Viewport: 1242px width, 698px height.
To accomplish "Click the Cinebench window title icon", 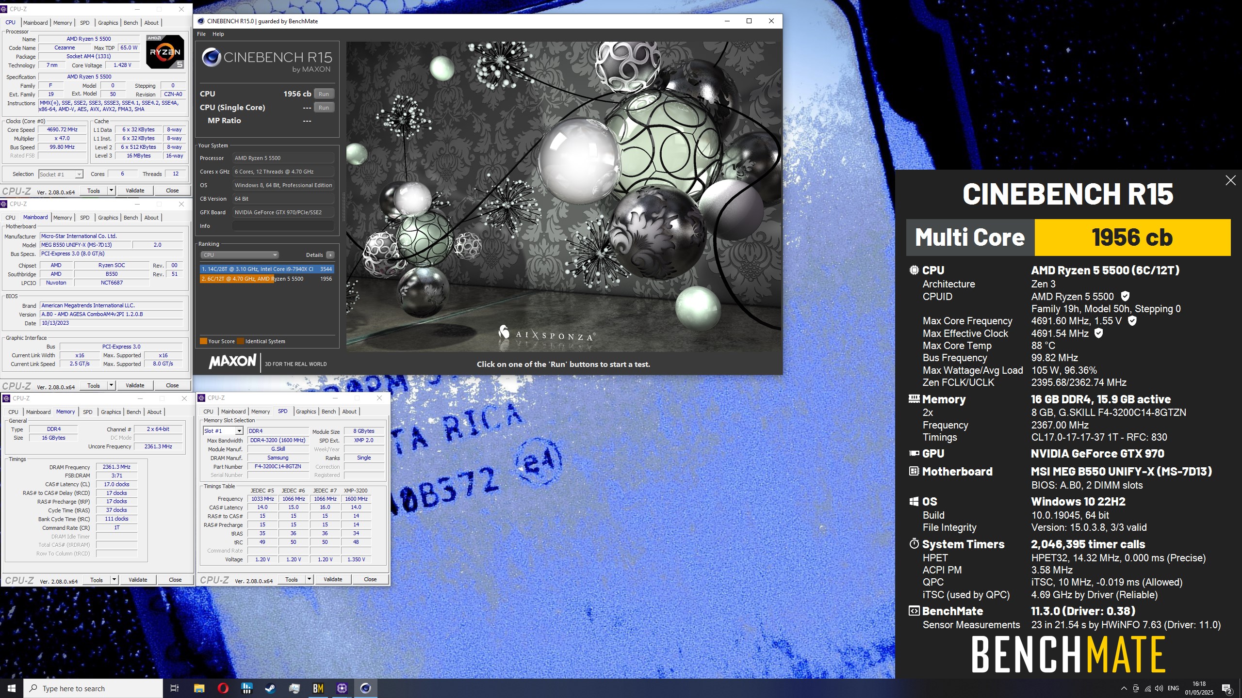I will [x=201, y=21].
